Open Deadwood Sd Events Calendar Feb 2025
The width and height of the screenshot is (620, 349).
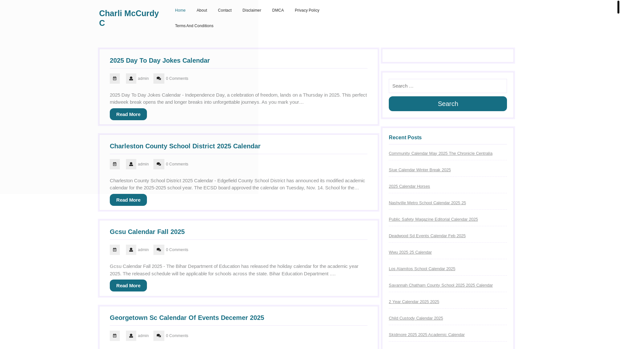tap(427, 236)
